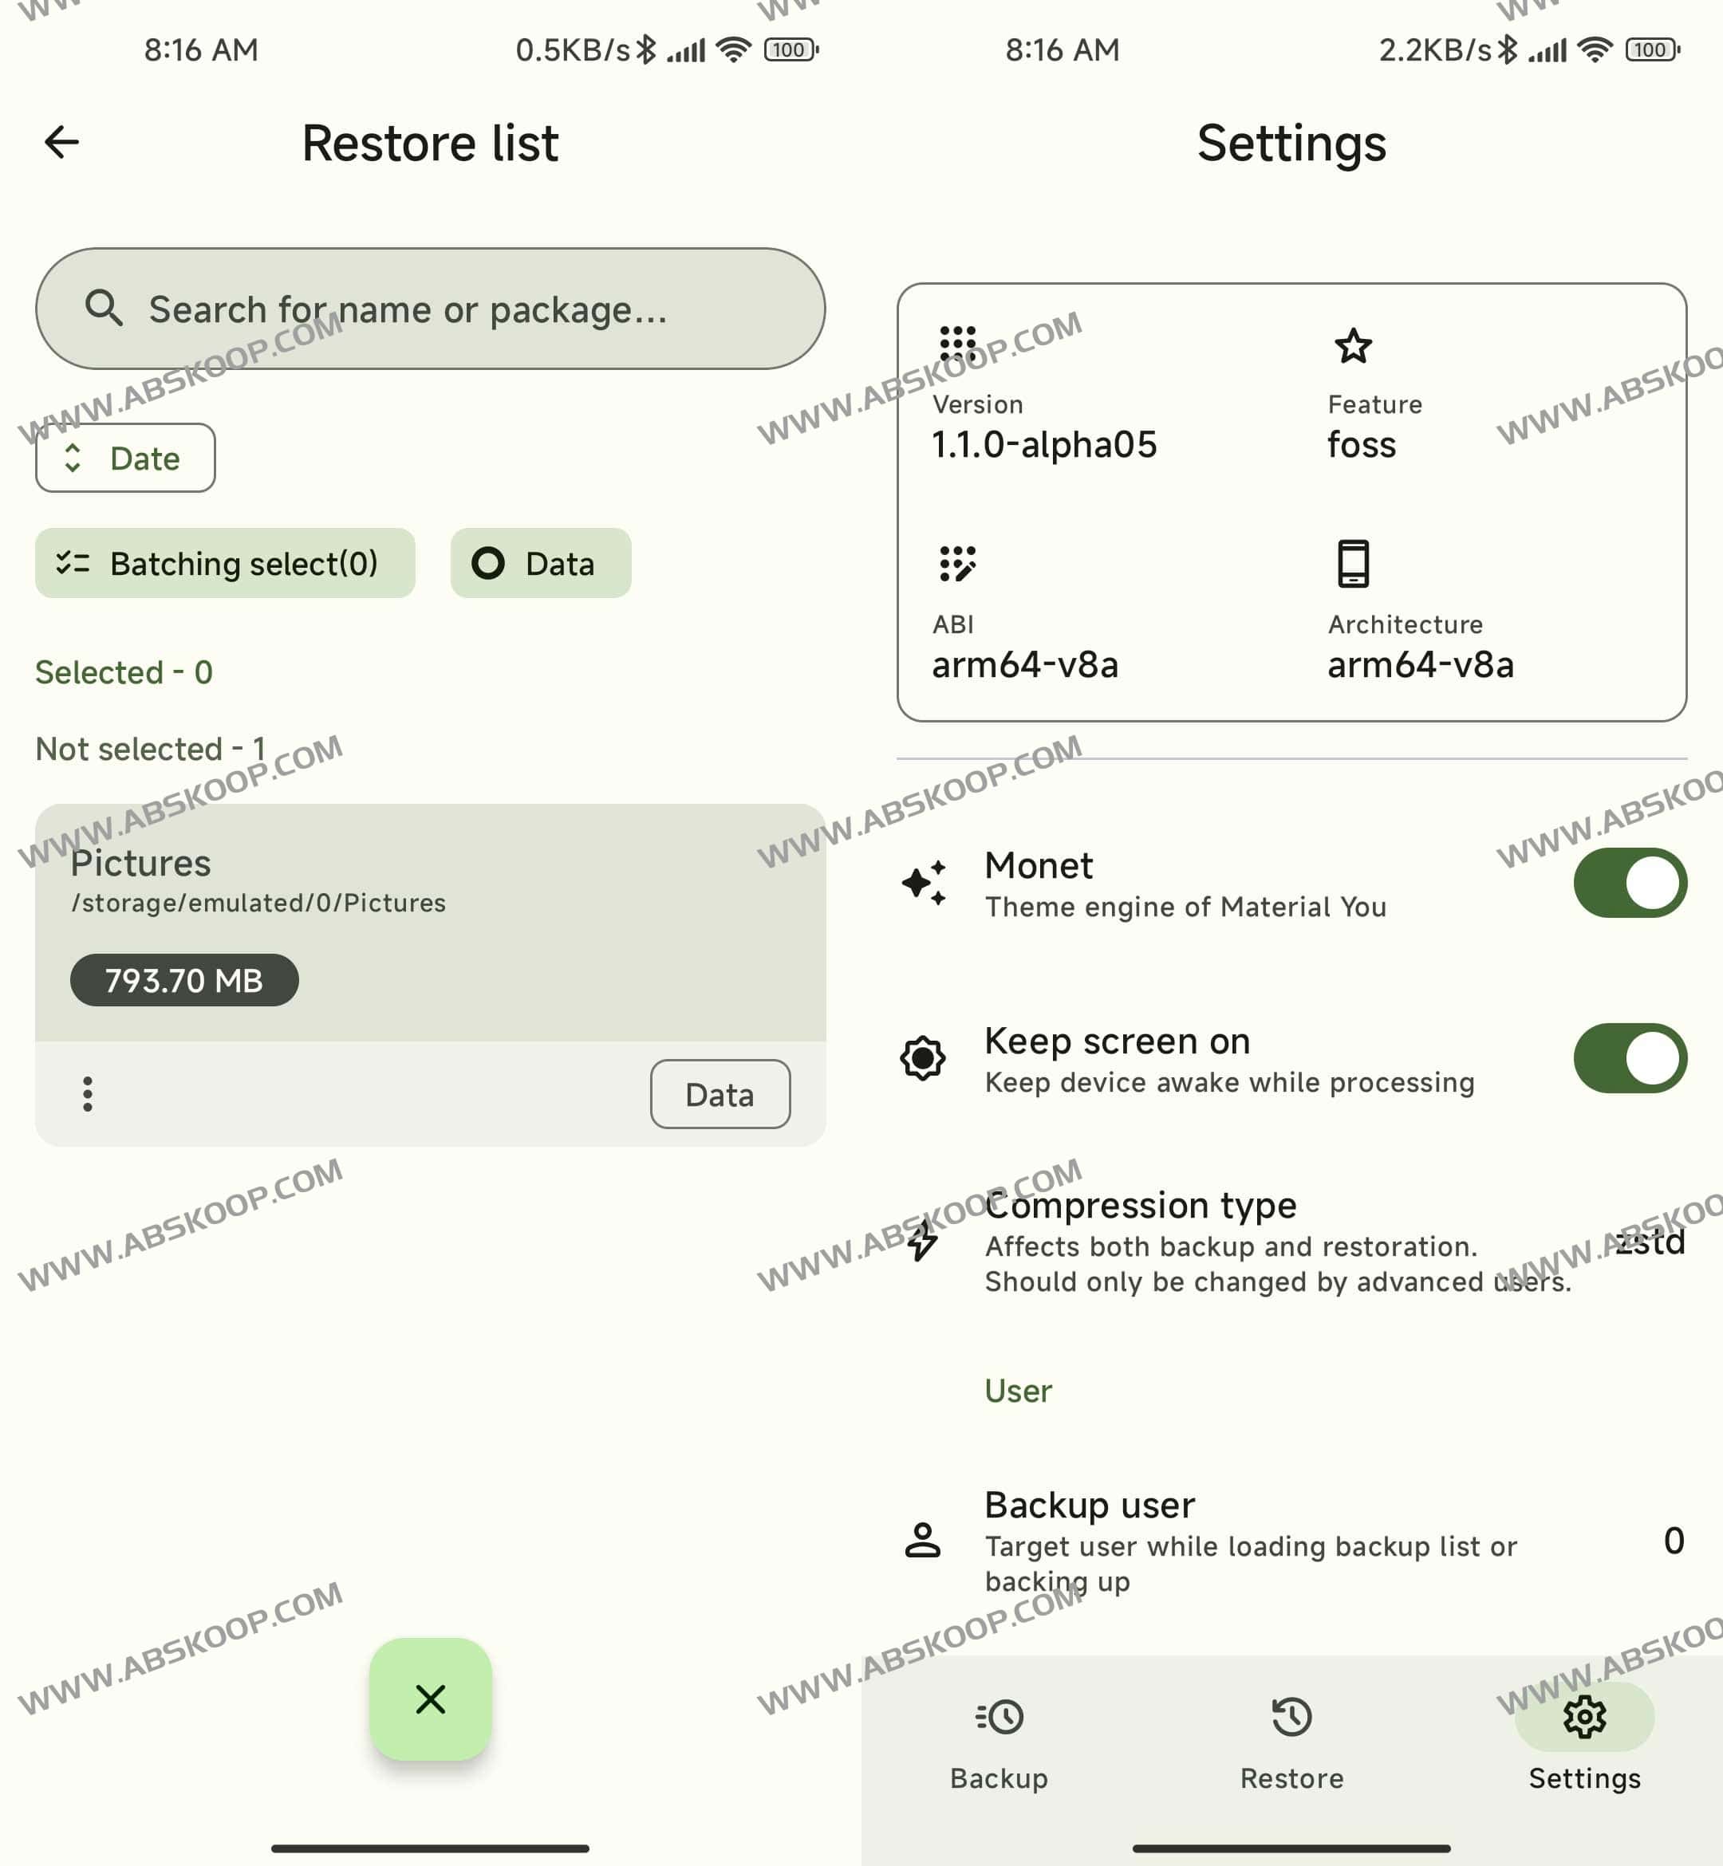
Task: Click the 793.70 MB size badge
Action: 183,979
